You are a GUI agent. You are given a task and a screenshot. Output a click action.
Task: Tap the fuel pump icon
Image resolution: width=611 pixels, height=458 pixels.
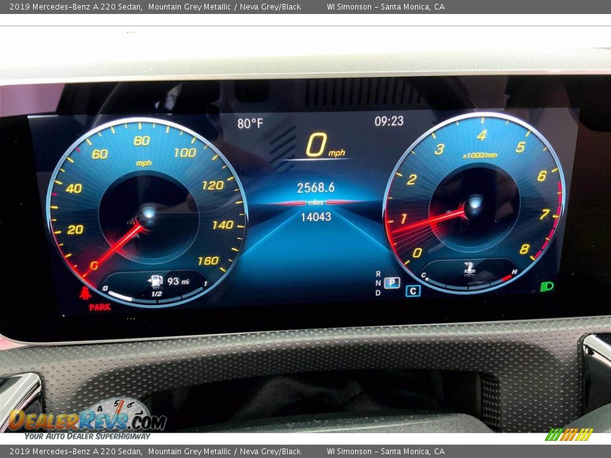155,282
